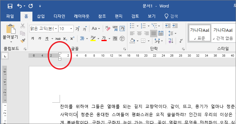
Task: Click the 검색 tell-me search box
Action: pos(171,16)
